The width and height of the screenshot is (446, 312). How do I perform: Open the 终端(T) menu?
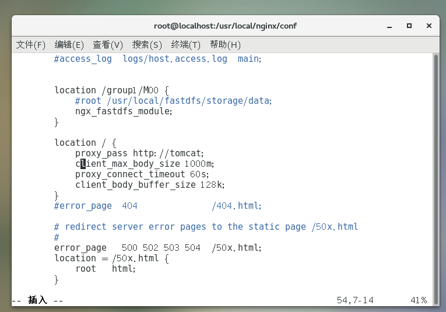(185, 45)
